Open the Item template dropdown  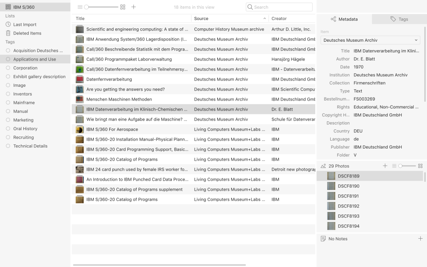point(370,40)
